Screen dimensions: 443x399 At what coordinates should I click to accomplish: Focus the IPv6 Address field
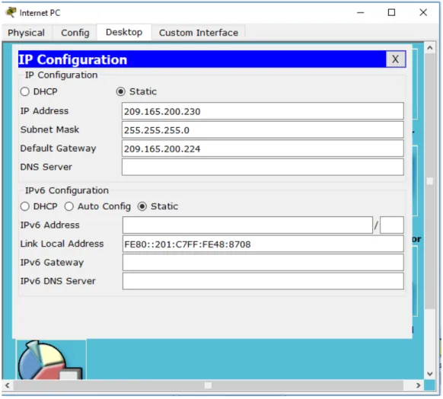tap(247, 225)
